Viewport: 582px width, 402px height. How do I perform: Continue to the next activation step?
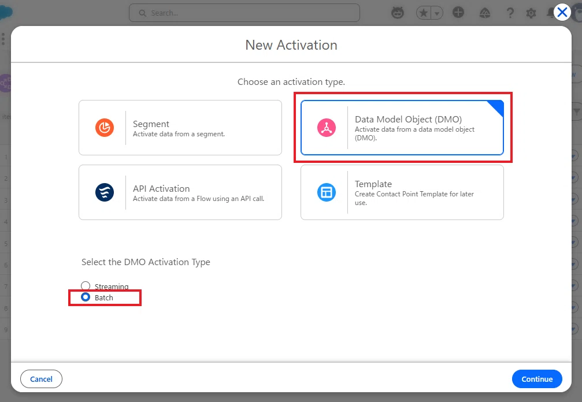pos(537,379)
